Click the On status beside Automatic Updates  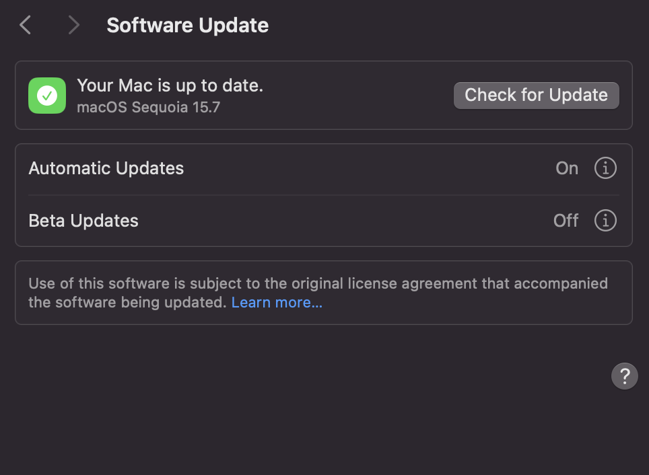pos(566,168)
